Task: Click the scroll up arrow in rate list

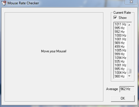Action: coord(129,25)
